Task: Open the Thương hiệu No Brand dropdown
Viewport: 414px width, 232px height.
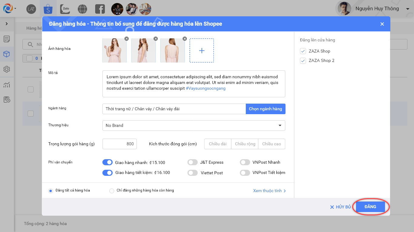Action: point(194,125)
